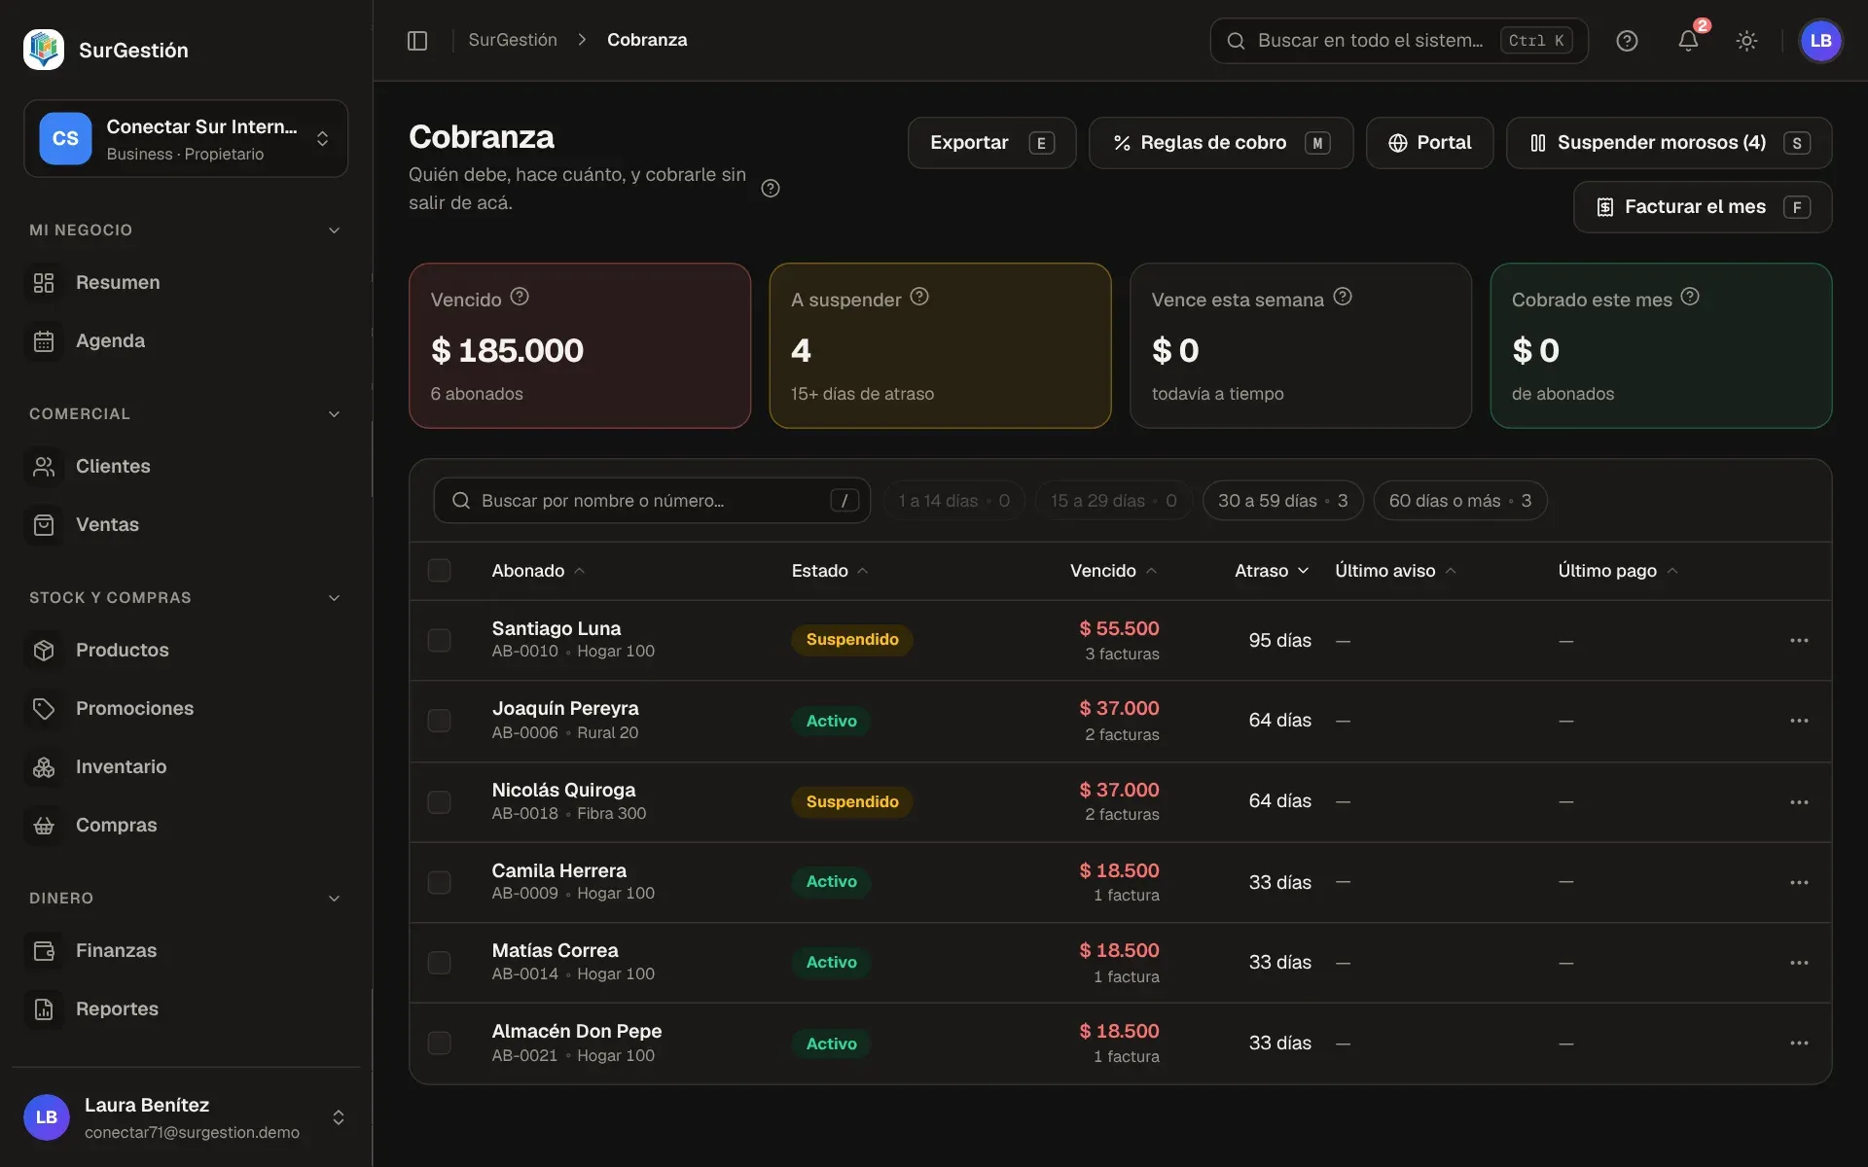
Task: Go to Clientes in sidebar
Action: [186, 467]
